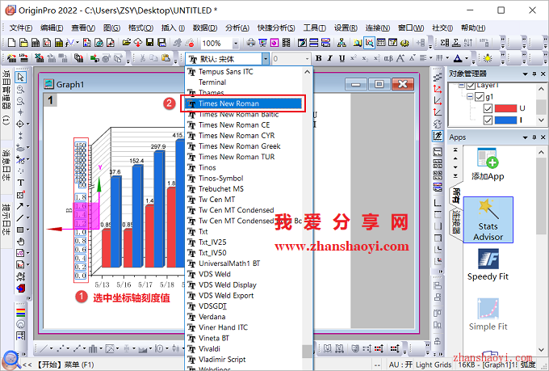The image size is (549, 371).
Task: Select Times New Roman CE font
Action: (x=234, y=124)
